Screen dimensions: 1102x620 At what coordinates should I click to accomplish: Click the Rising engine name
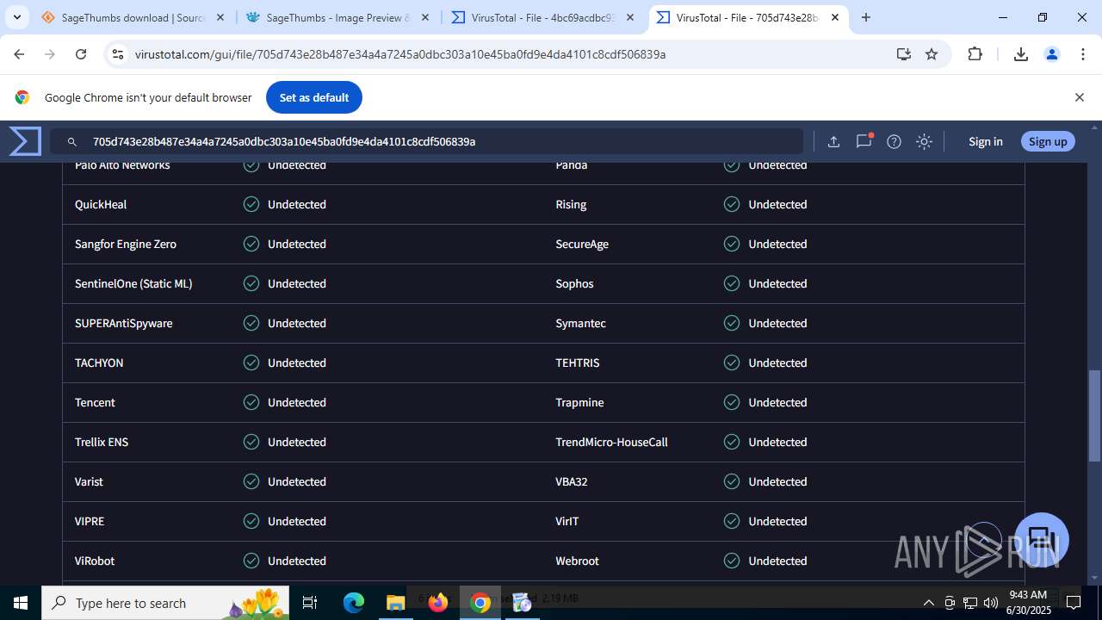[x=571, y=204]
